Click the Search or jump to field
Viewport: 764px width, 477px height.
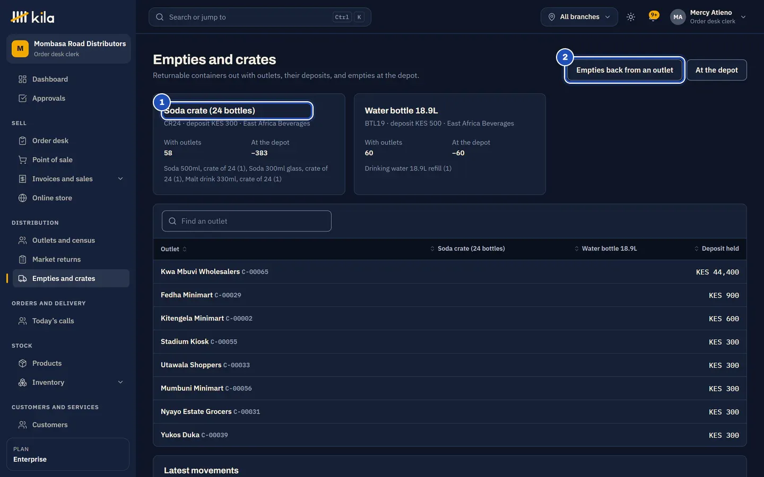click(x=260, y=17)
